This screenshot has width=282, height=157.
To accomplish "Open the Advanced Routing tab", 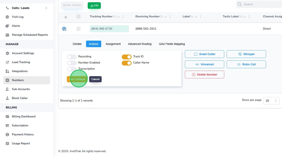I will click(140, 44).
